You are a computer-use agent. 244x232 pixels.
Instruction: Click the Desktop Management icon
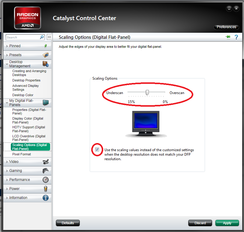click(46, 64)
